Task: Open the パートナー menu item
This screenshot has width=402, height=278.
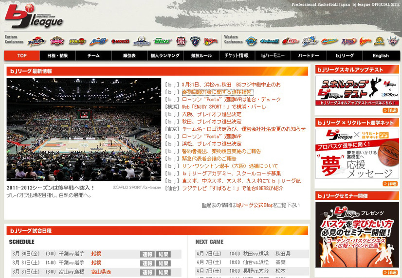Action: pos(309,55)
